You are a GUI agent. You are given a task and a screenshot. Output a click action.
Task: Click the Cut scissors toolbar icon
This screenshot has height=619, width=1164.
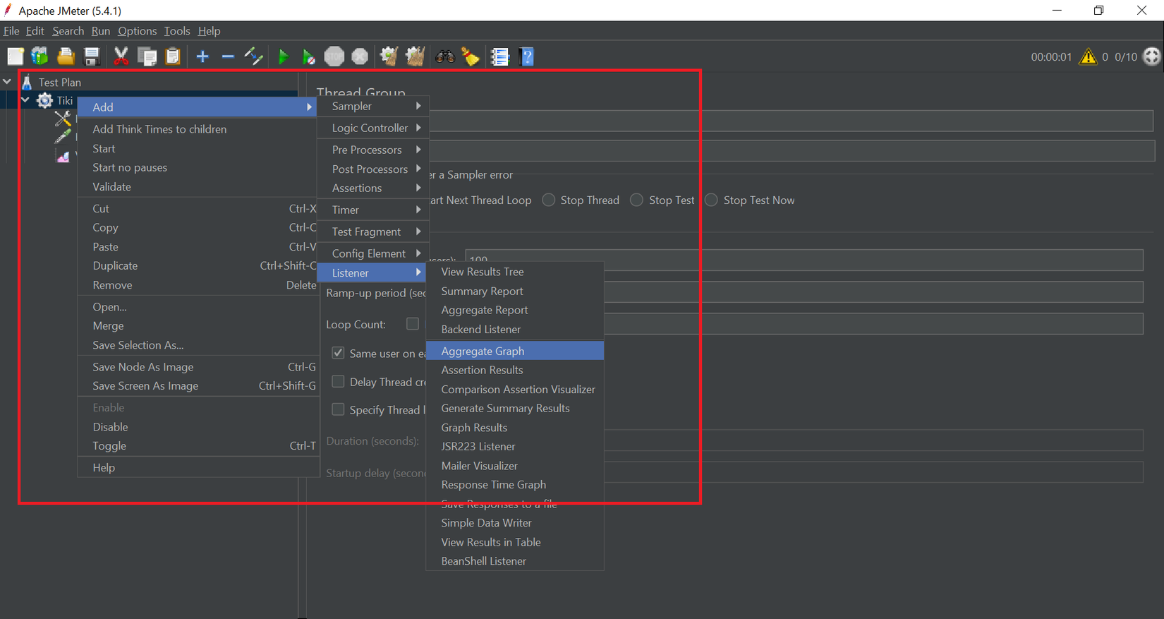[x=121, y=56]
